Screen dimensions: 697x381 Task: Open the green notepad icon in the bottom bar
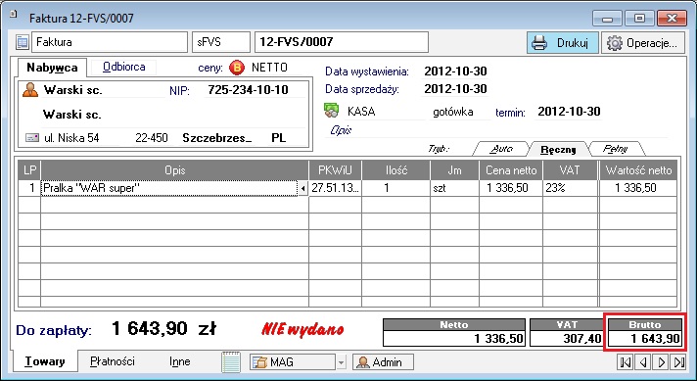coord(231,361)
